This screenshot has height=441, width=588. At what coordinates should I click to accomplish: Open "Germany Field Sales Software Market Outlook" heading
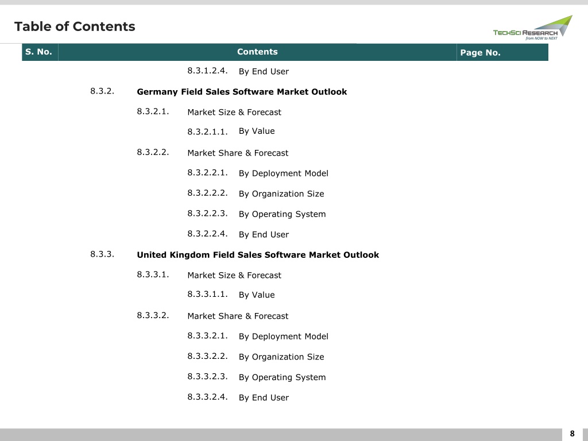[x=242, y=92]
